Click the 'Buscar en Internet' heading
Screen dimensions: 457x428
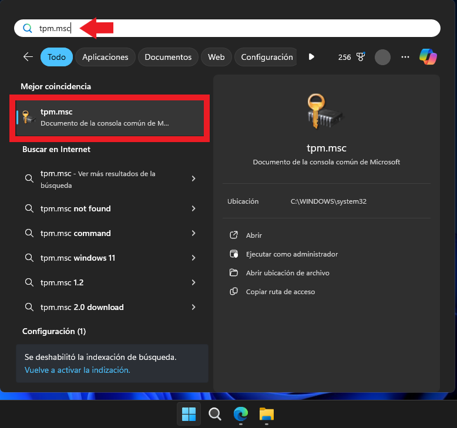(x=56, y=149)
